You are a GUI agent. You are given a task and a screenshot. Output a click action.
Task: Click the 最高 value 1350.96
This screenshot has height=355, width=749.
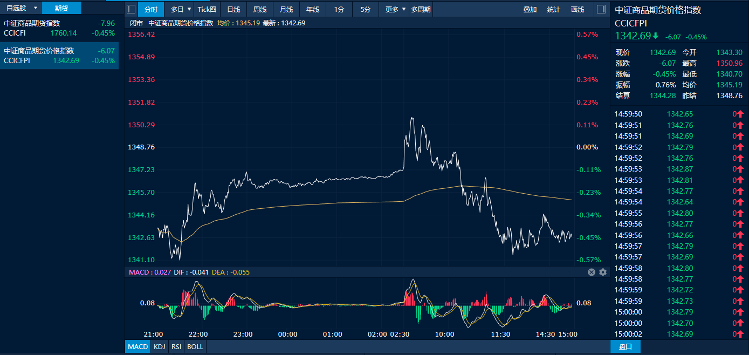click(729, 63)
